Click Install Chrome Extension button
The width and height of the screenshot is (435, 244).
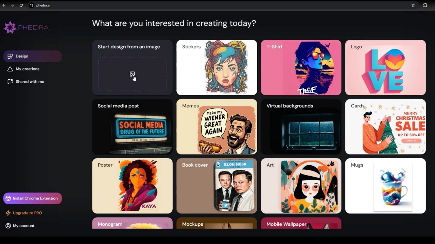pos(33,199)
